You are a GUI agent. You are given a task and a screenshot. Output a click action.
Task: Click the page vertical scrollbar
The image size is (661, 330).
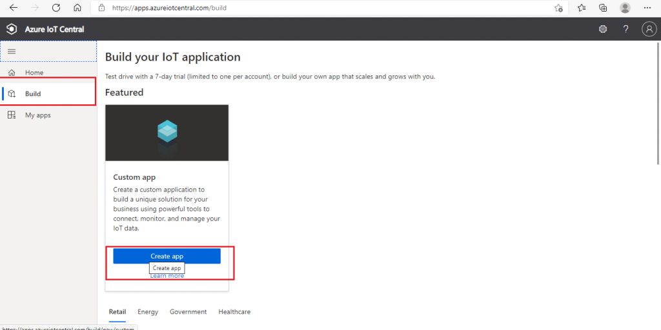(x=658, y=103)
